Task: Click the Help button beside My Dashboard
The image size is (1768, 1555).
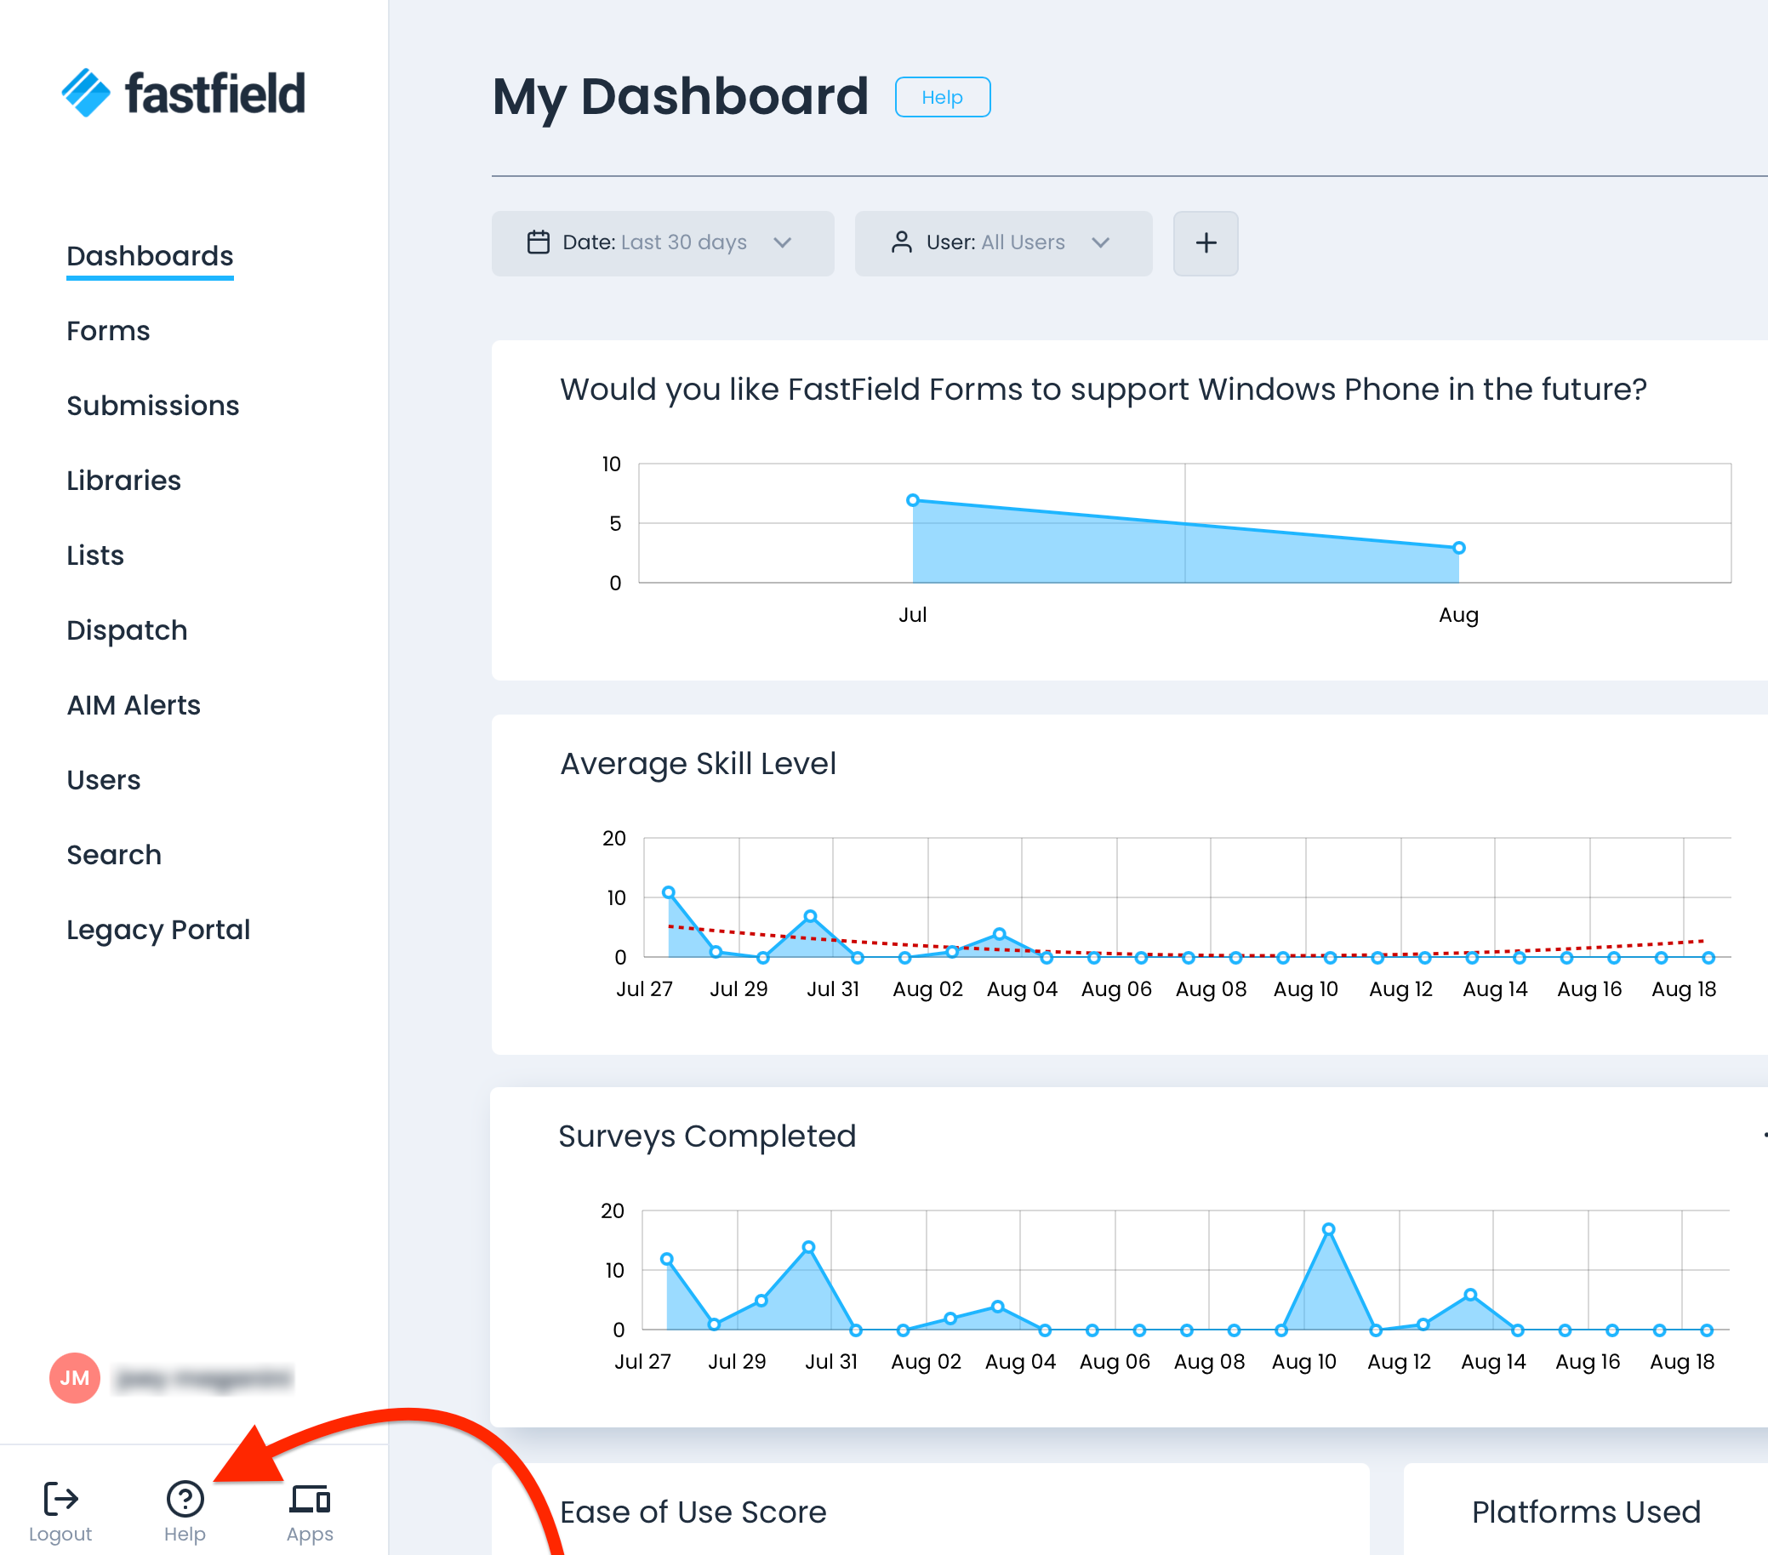Action: coord(941,97)
